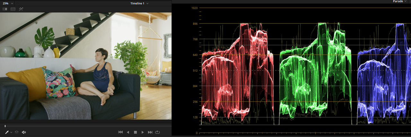Click the blue channel parade waveform
This screenshot has height=137, width=411.
tap(384, 74)
